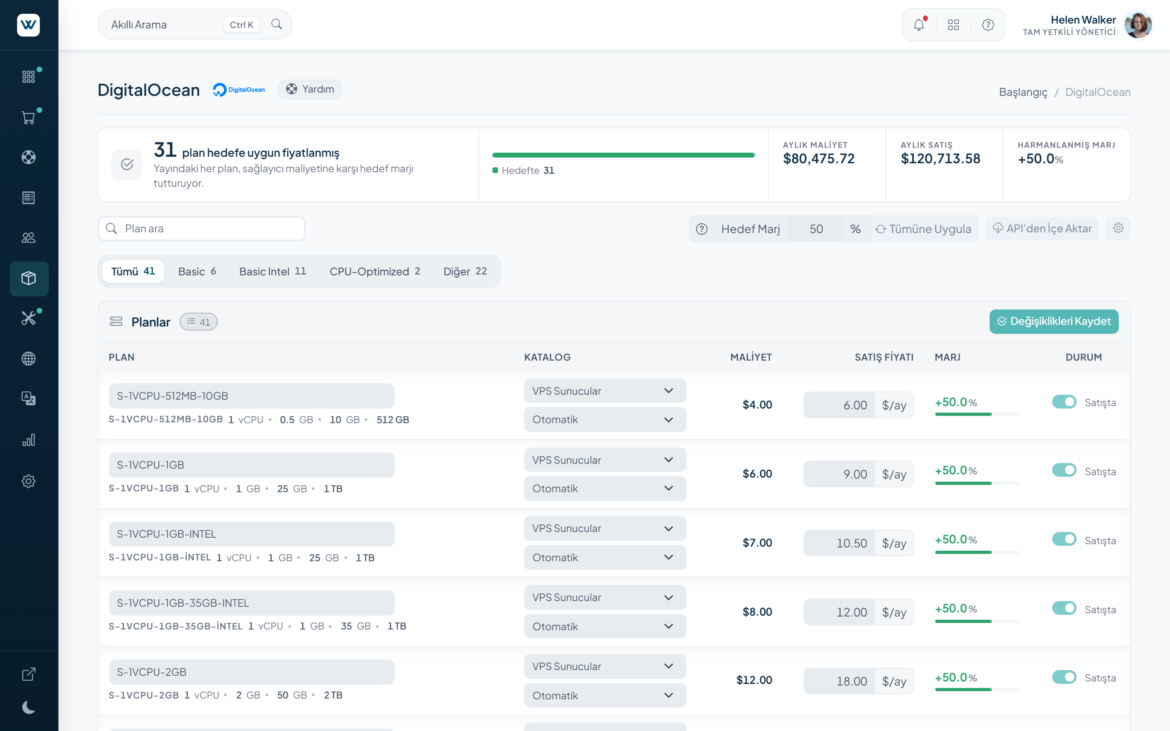Open the products box sidebar icon
The image size is (1170, 731).
pos(29,279)
